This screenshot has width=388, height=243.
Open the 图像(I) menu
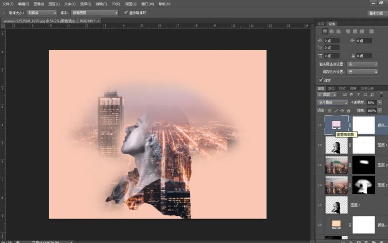[x=38, y=4]
